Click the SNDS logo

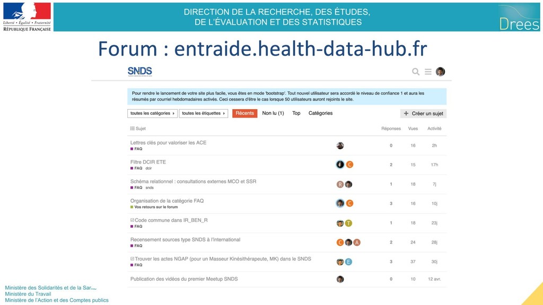[140, 71]
